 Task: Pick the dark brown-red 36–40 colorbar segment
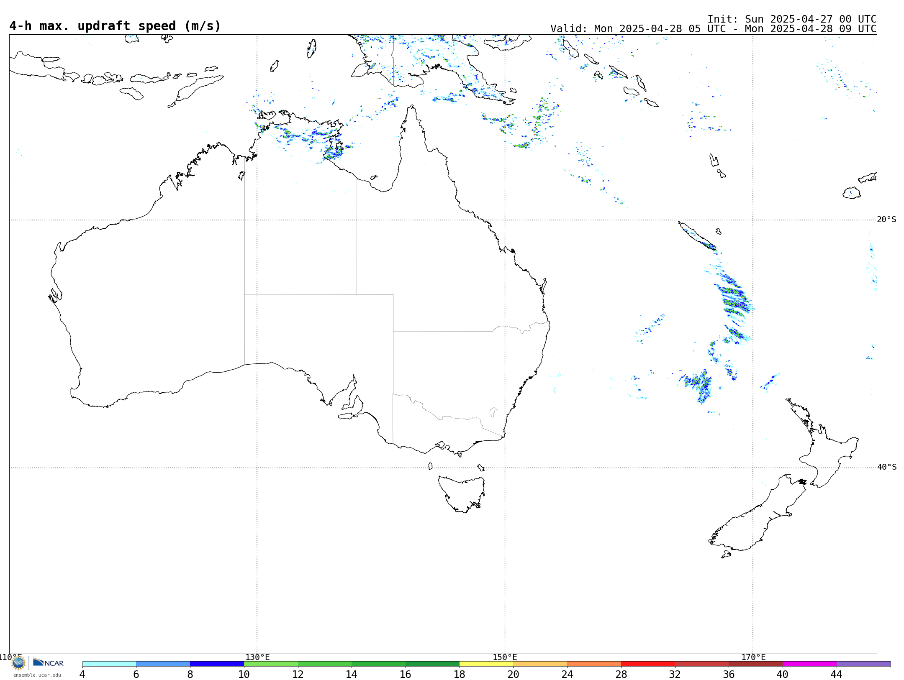click(x=756, y=664)
